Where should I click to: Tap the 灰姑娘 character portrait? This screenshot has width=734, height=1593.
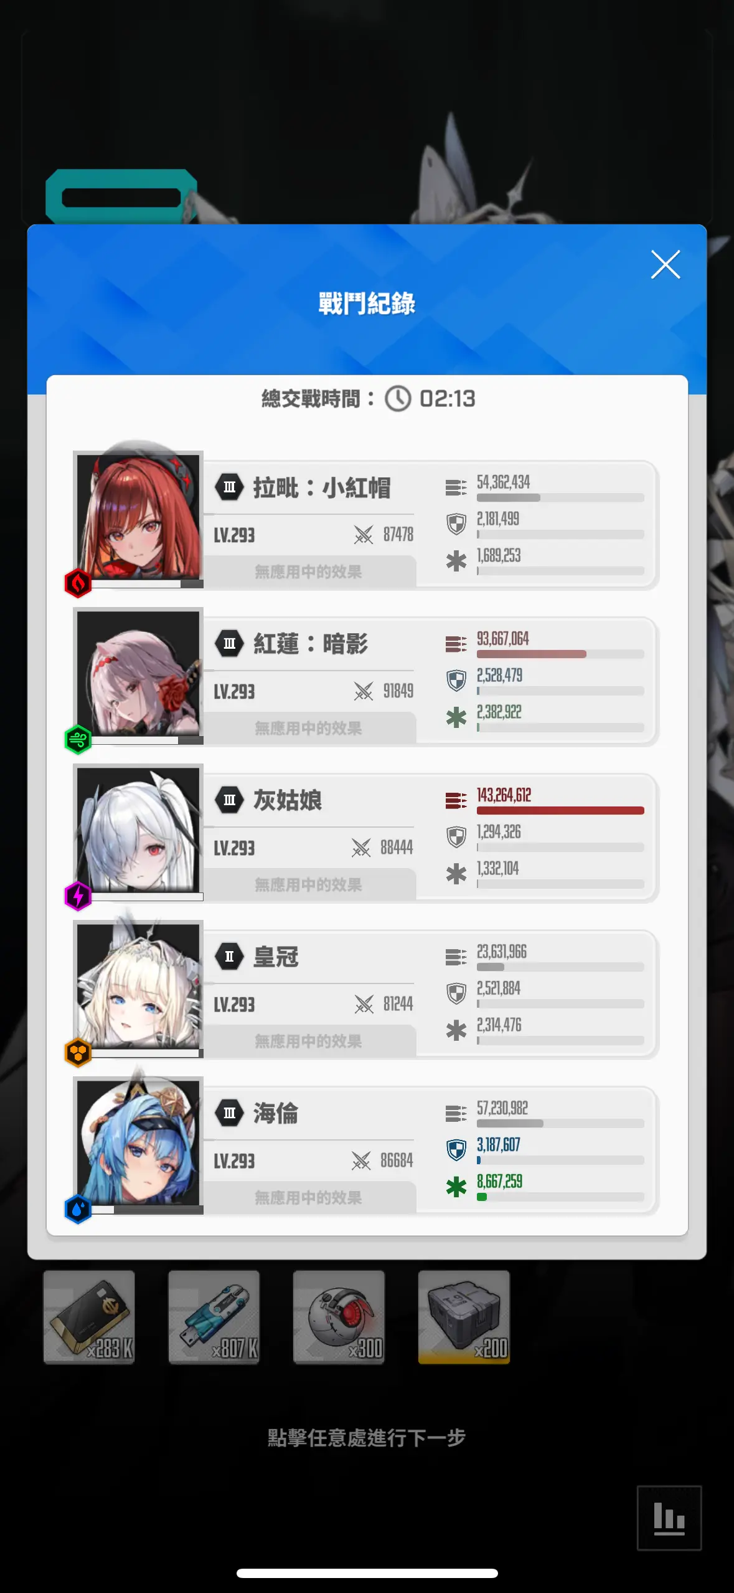[x=138, y=830]
